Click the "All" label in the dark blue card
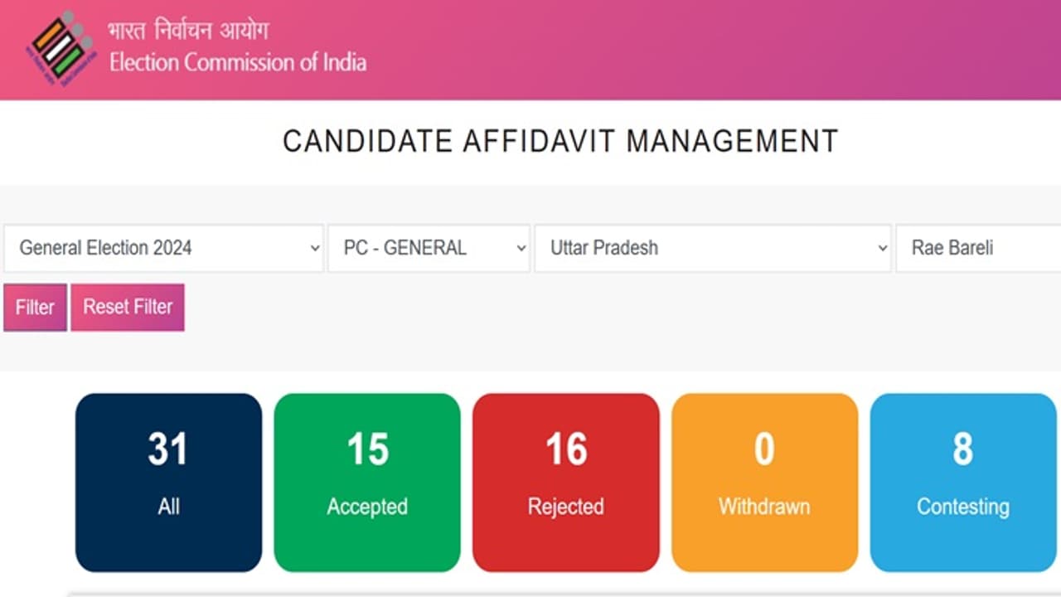 pos(168,506)
